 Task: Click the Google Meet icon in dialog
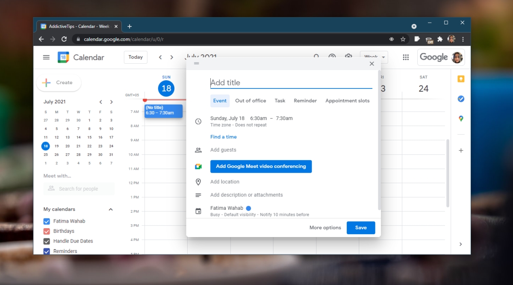[198, 167]
